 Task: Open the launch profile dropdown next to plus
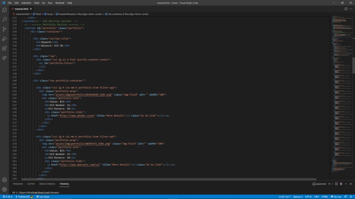[332, 184]
